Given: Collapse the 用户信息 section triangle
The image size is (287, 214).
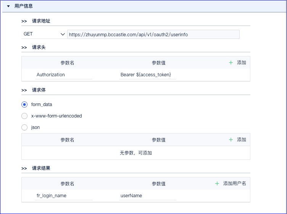Looking at the screenshot, I should tap(8, 6).
